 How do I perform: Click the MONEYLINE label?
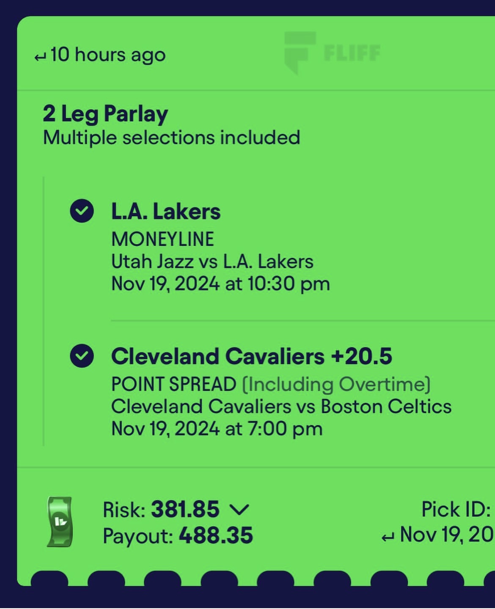[162, 239]
